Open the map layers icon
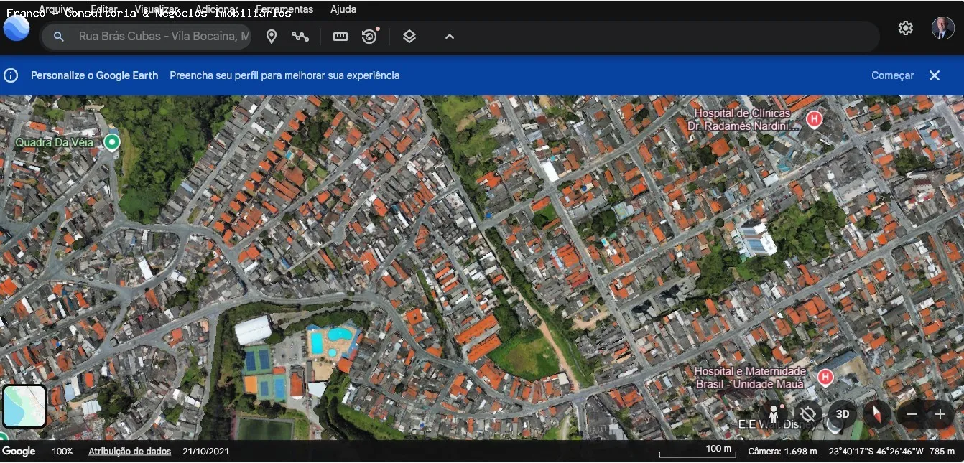This screenshot has height=463, width=964. [409, 37]
